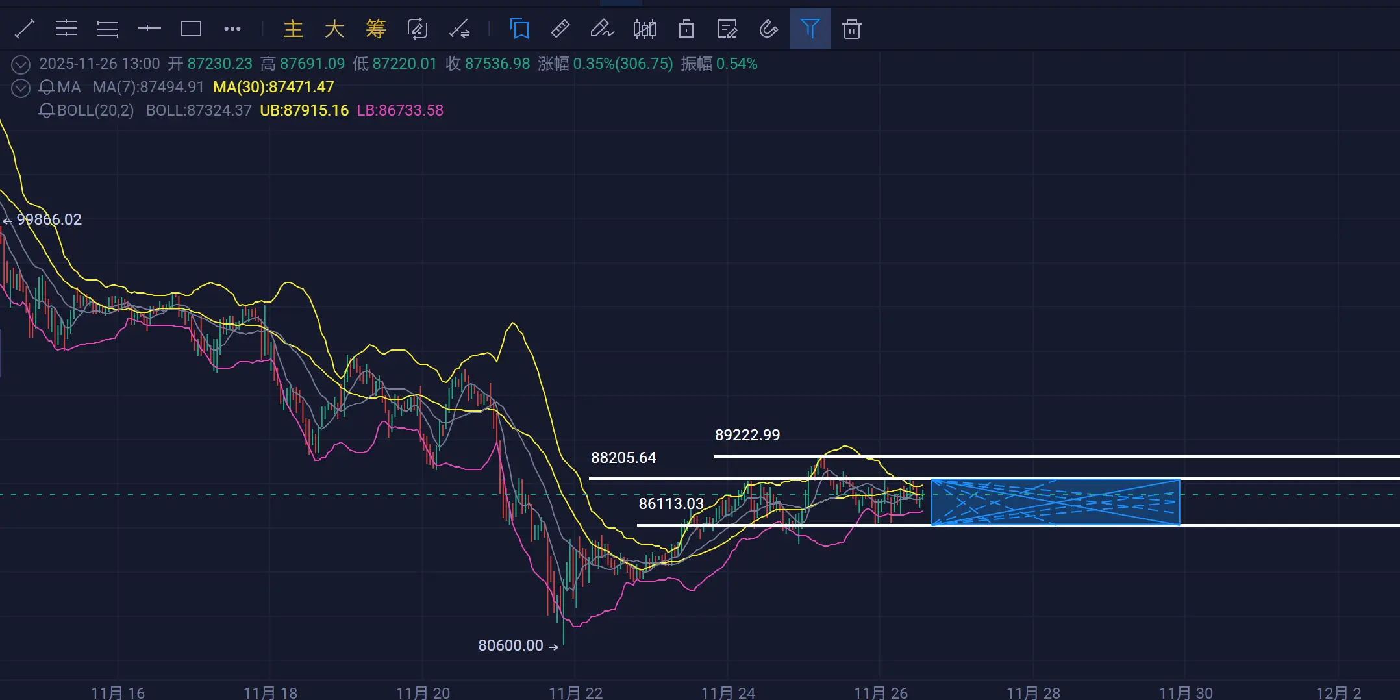Image resolution: width=1400 pixels, height=700 pixels.
Task: Collapse the MA indicator row chevron
Action: 21,88
